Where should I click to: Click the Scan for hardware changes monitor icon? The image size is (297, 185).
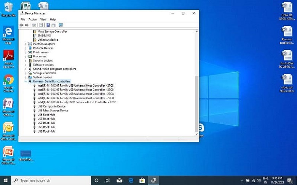61,25
